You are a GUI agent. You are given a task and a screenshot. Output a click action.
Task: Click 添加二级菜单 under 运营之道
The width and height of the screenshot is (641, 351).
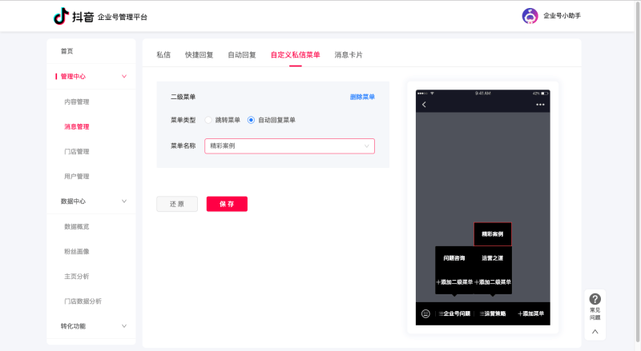493,282
